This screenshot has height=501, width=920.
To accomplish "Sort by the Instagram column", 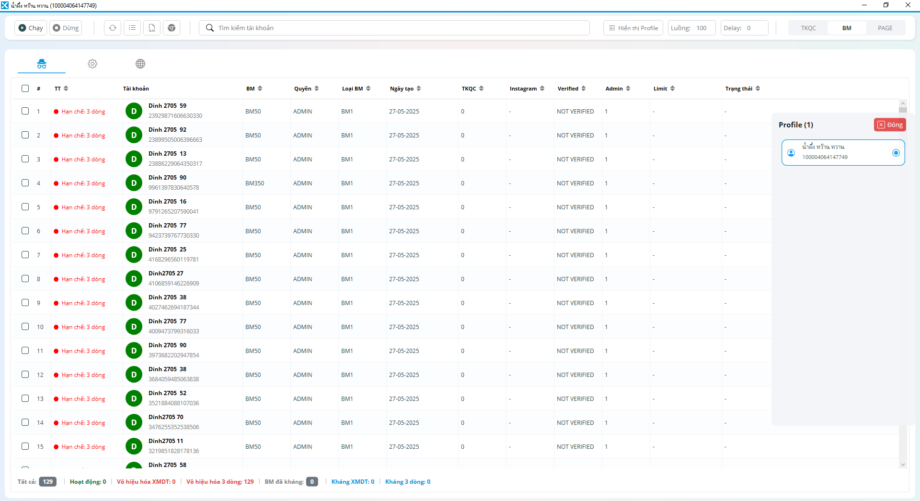I will 527,89.
